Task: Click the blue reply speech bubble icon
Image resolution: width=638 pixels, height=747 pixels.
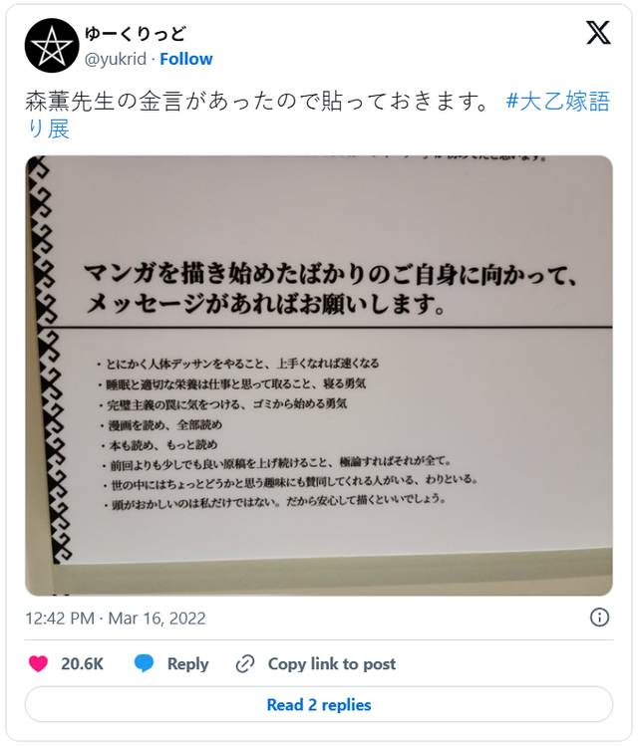Action: point(144,663)
